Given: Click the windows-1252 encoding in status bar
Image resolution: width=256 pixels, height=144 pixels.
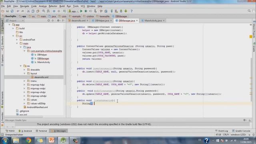Looking at the screenshot, I should click(x=238, y=135).
